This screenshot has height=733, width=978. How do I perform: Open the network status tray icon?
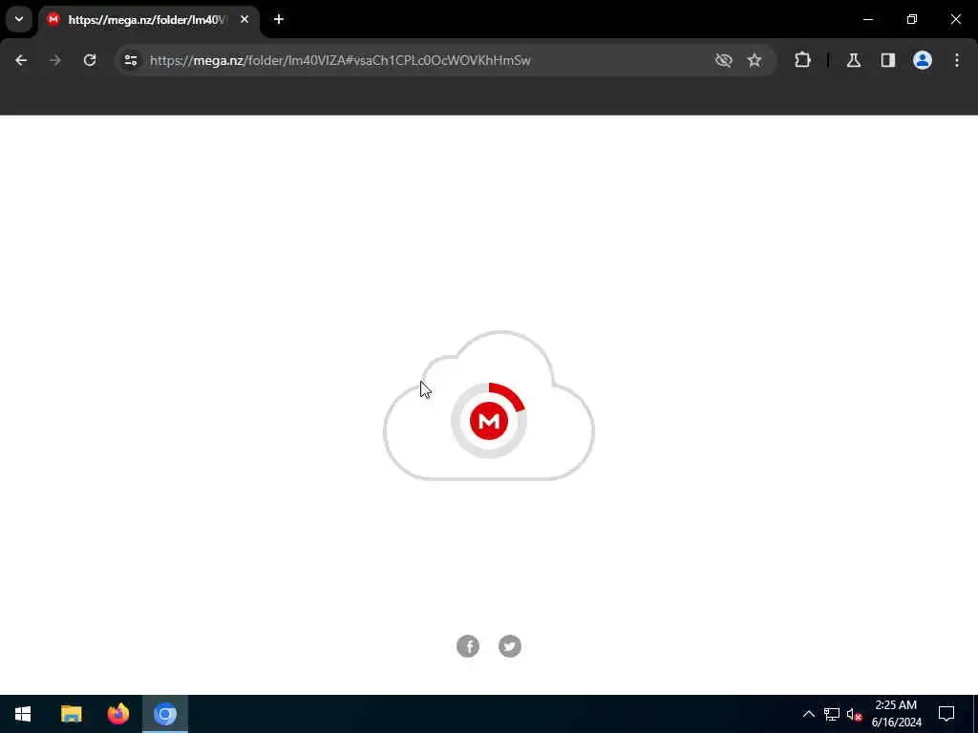[832, 714]
